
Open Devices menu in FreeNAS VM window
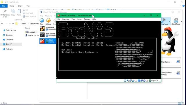coord(87,19)
